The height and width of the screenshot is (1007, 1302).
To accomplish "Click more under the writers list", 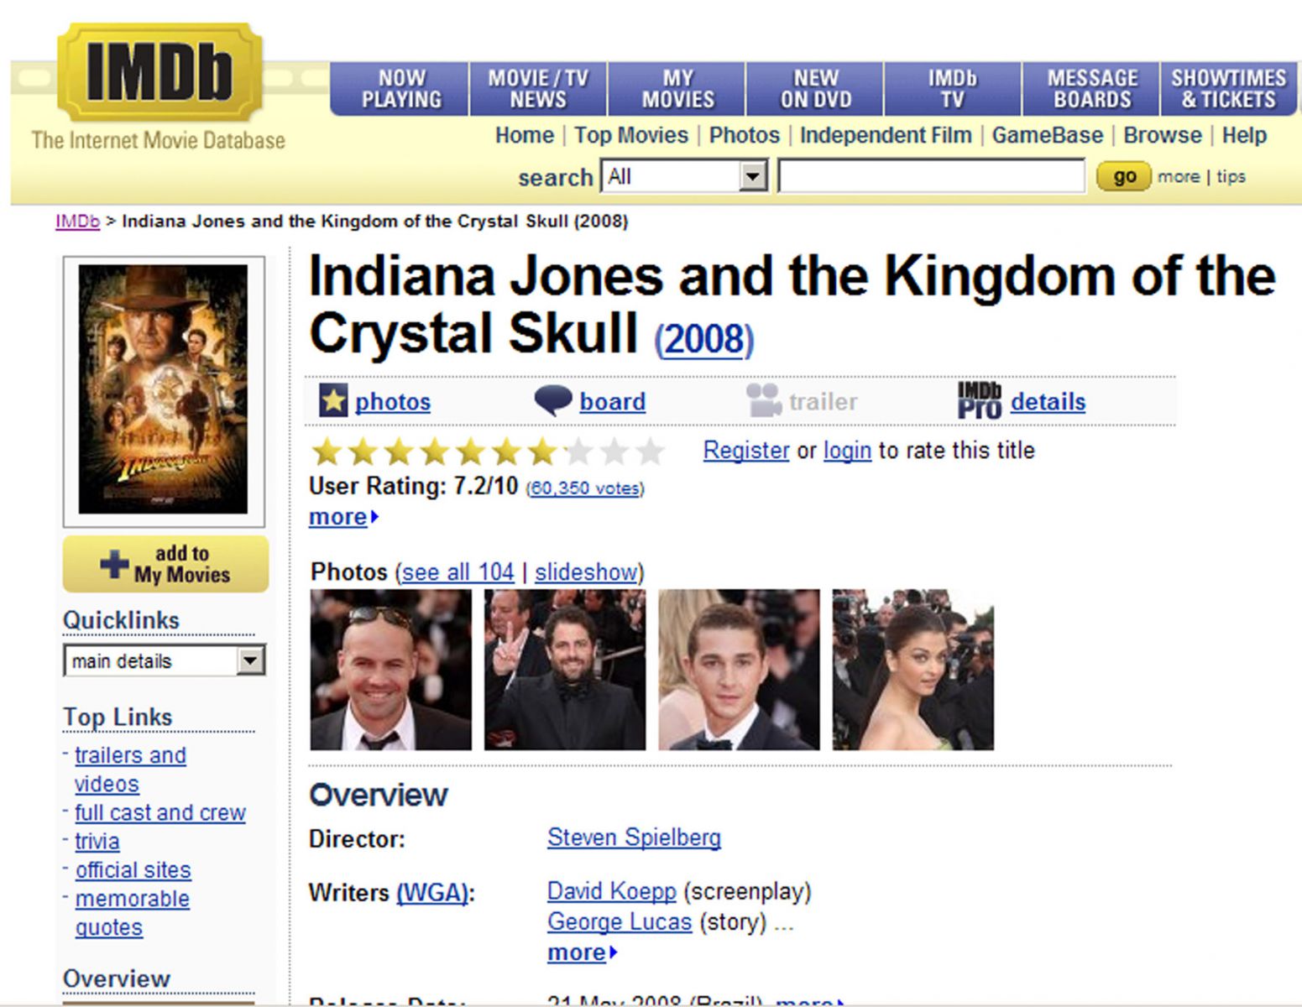I will point(577,952).
